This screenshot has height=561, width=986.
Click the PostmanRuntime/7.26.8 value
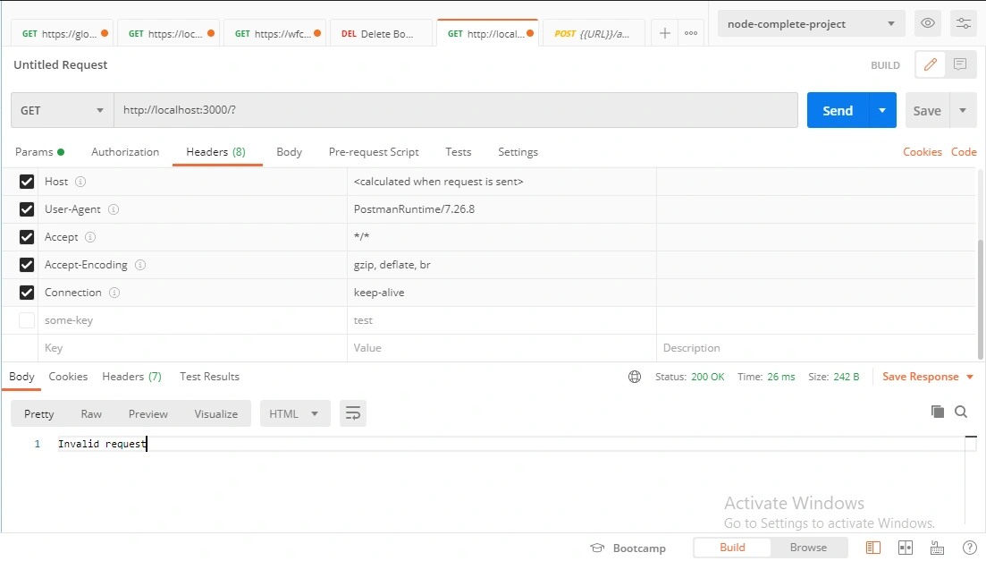415,209
